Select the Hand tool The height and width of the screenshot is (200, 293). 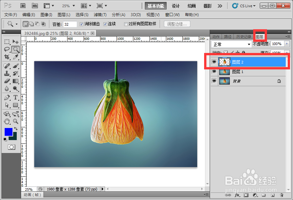coord(7,121)
